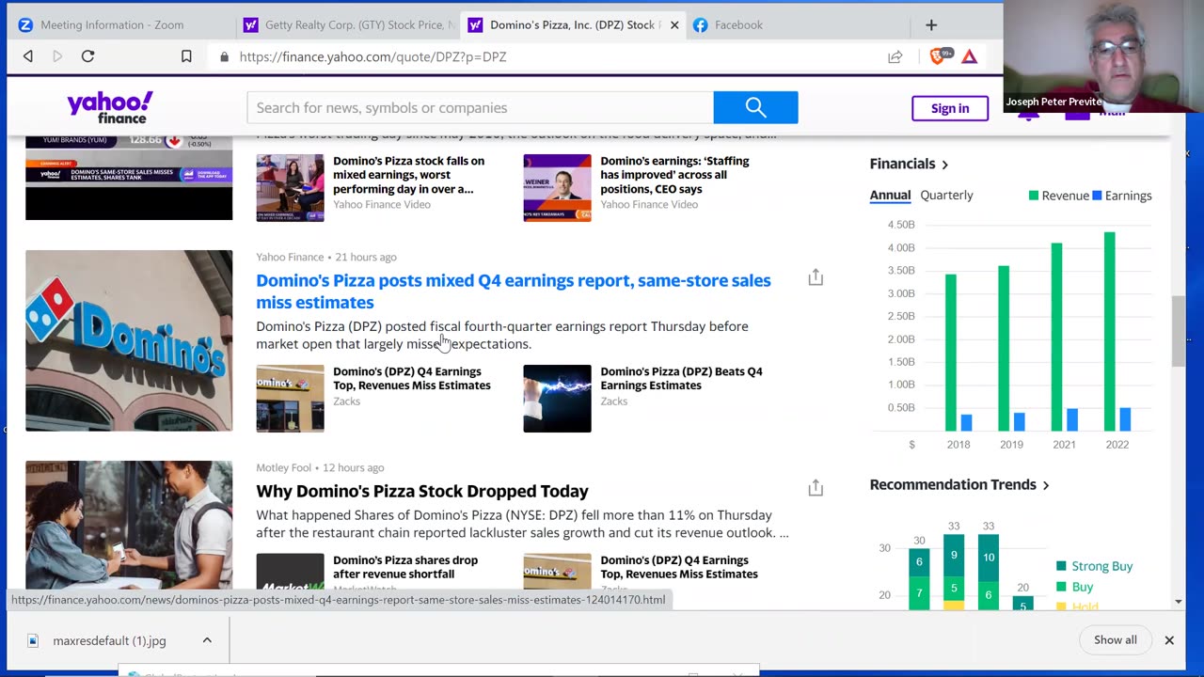Open store thumbnail beside first Q4 Earnings Top story
The image size is (1204, 677).
coord(290,399)
